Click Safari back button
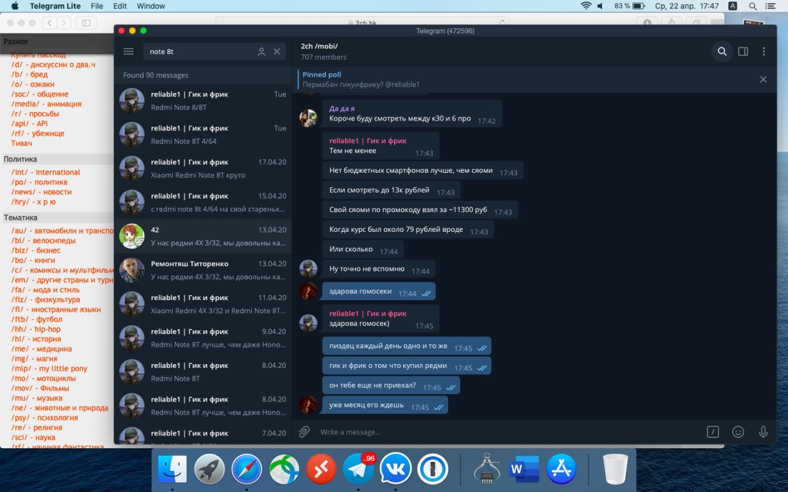The width and height of the screenshot is (788, 492). pos(49,23)
